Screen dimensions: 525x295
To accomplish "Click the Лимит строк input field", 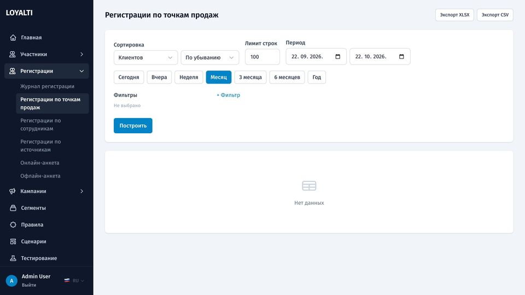I will coord(262,57).
